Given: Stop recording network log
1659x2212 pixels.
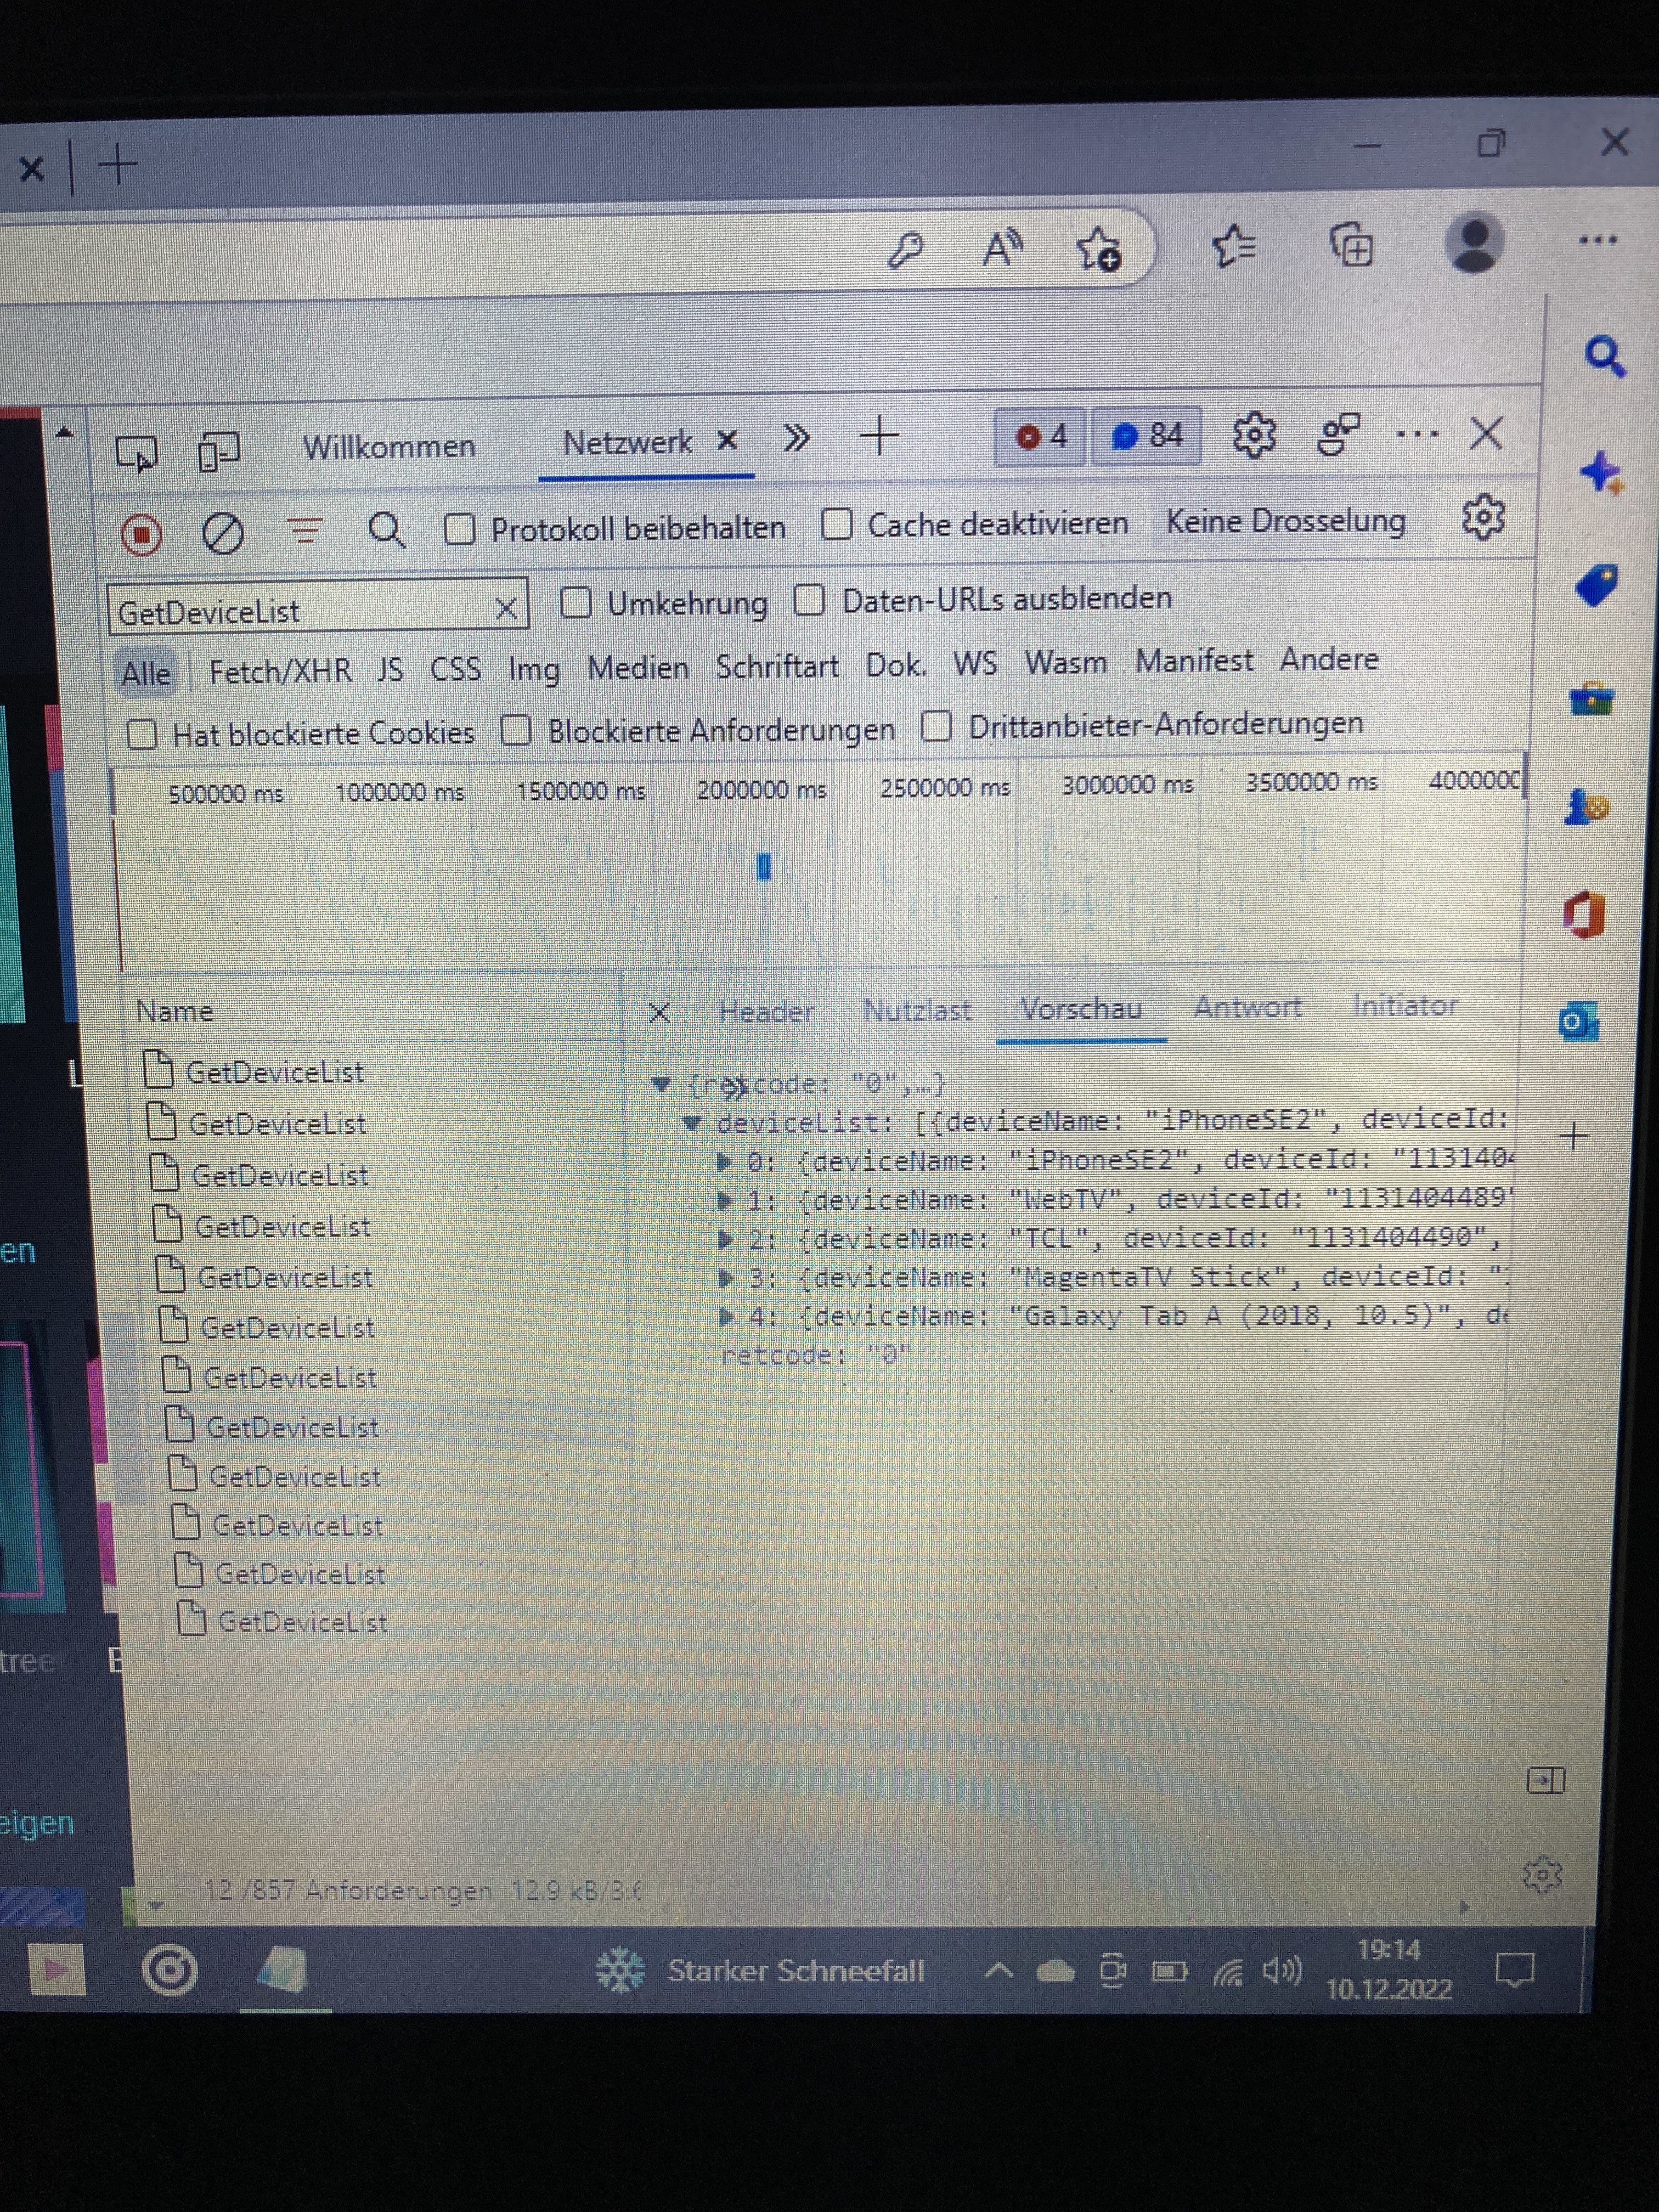Looking at the screenshot, I should (142, 535).
